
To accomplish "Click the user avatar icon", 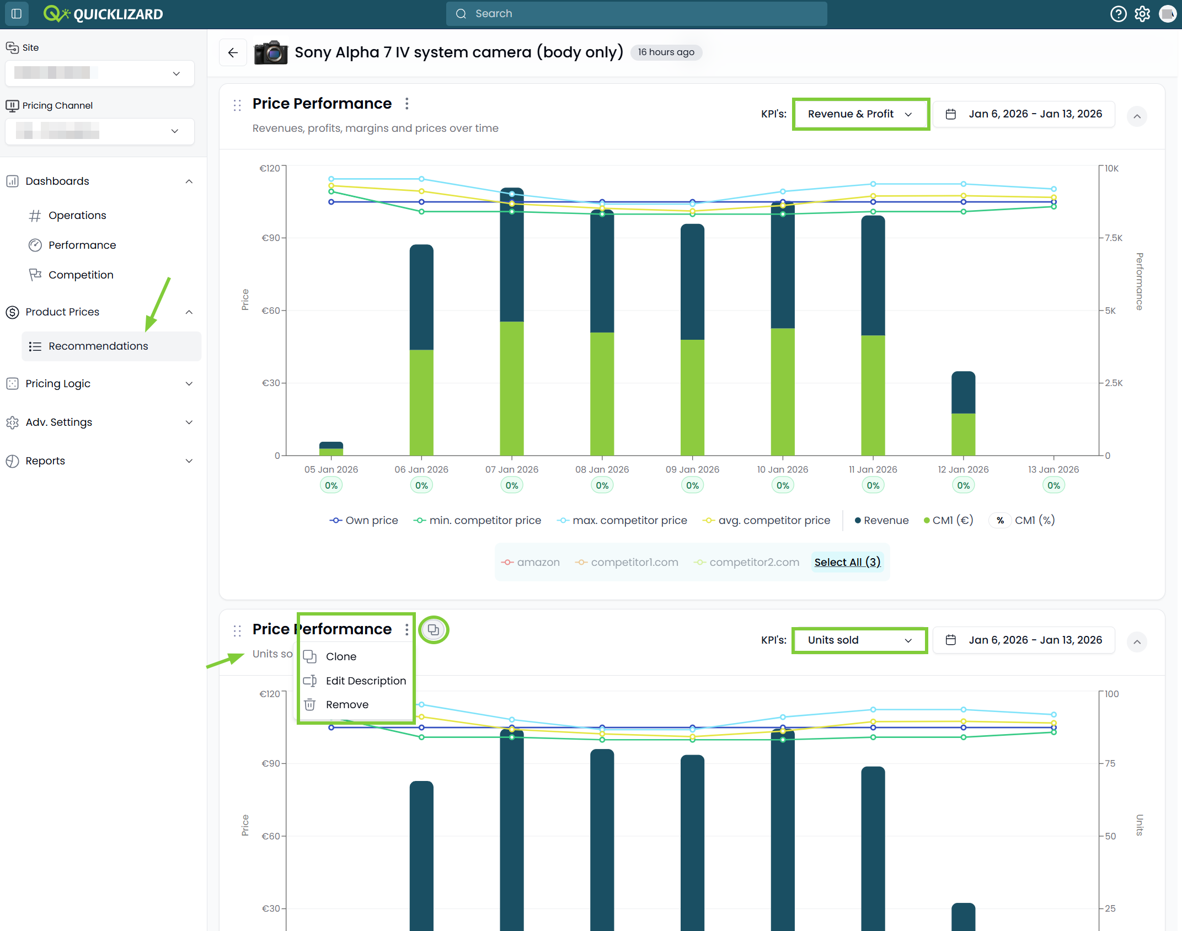I will click(x=1168, y=14).
